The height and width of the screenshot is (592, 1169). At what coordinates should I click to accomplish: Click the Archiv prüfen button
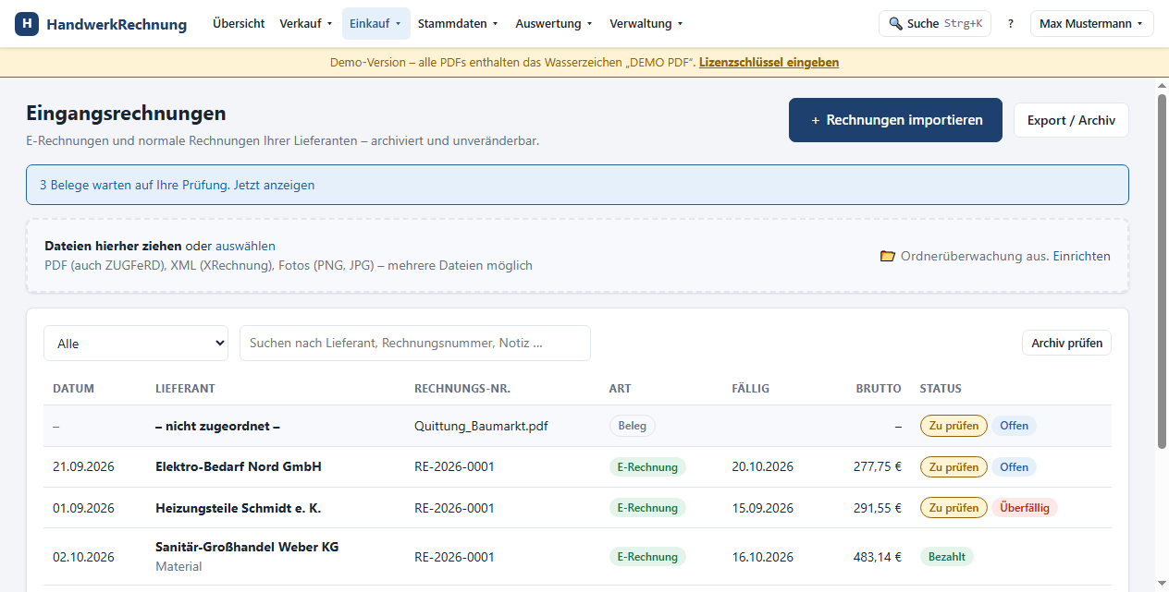coord(1066,343)
